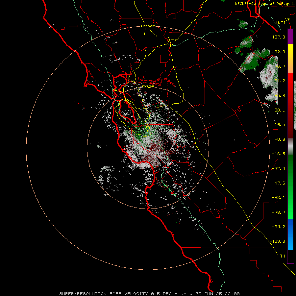Click the VEL legend title
The width and height of the screenshot is (296, 296).
[x=289, y=20]
